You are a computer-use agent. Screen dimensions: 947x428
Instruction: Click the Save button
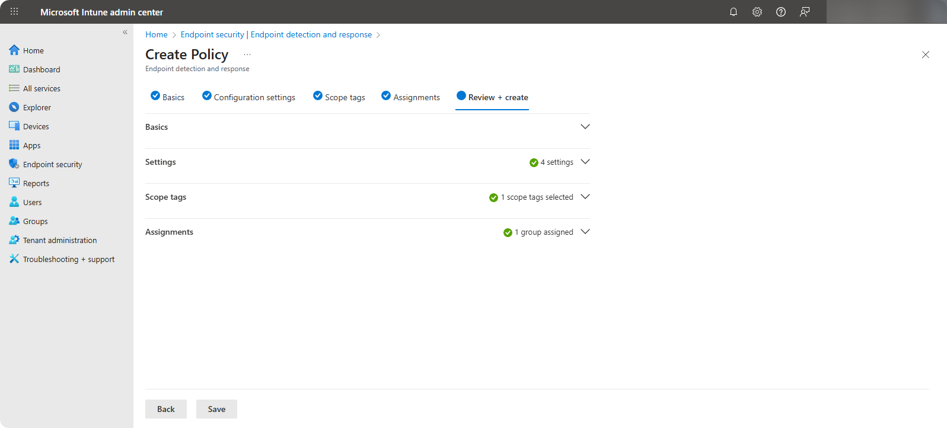tap(216, 409)
